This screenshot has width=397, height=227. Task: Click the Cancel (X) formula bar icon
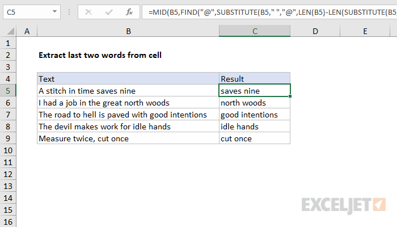point(88,12)
